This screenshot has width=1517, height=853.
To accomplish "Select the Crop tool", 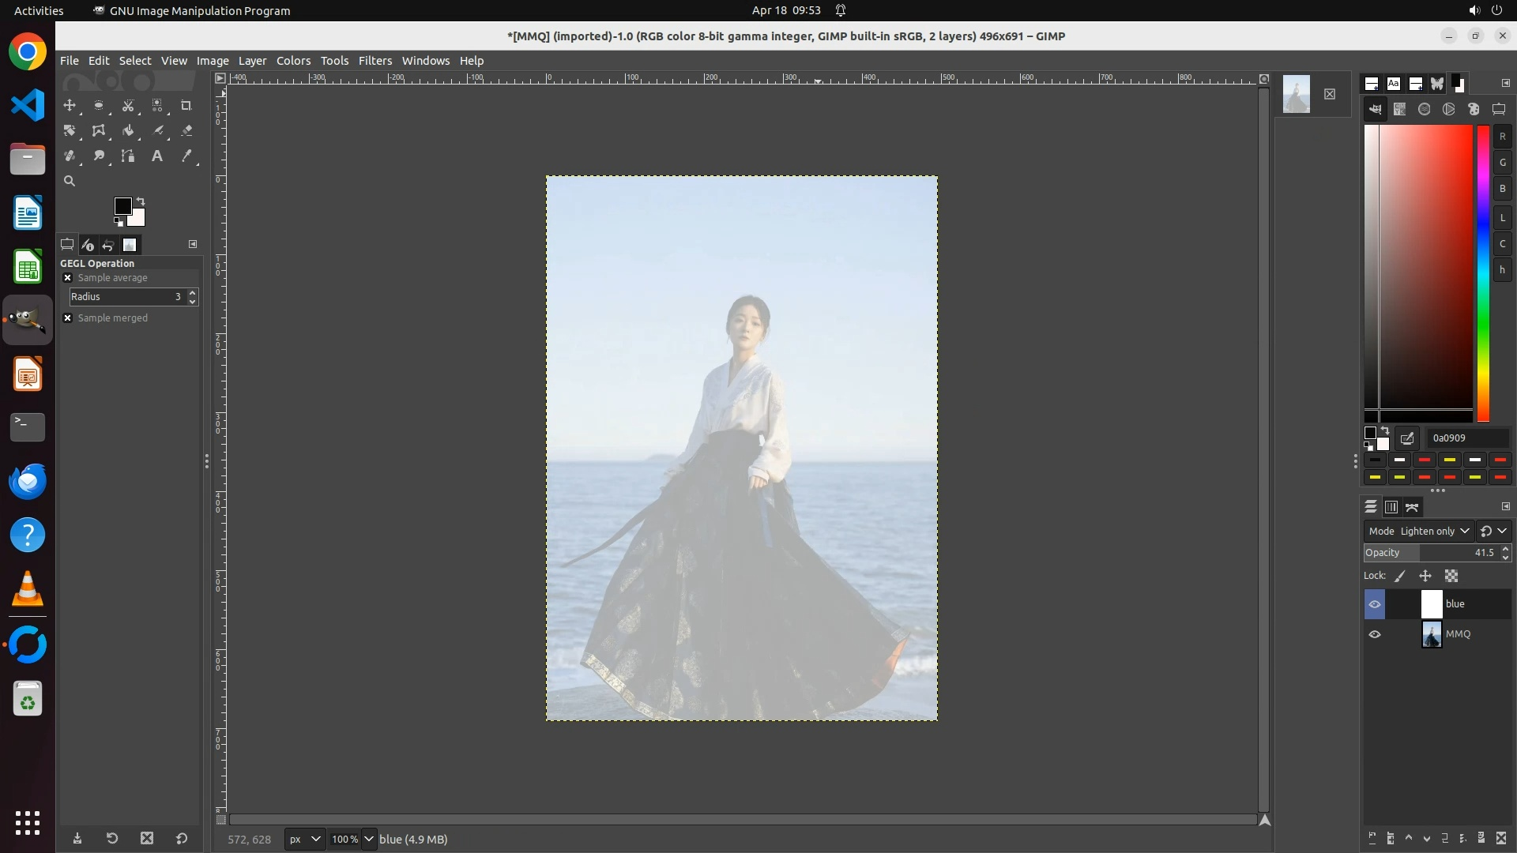I will [186, 105].
